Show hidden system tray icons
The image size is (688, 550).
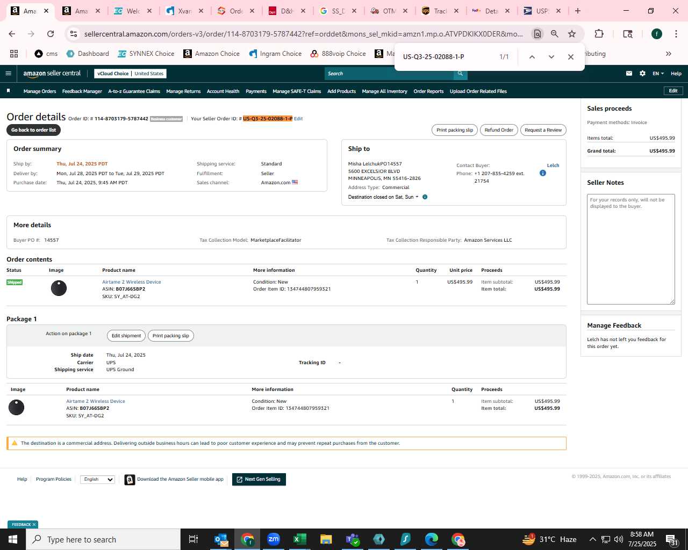click(592, 539)
